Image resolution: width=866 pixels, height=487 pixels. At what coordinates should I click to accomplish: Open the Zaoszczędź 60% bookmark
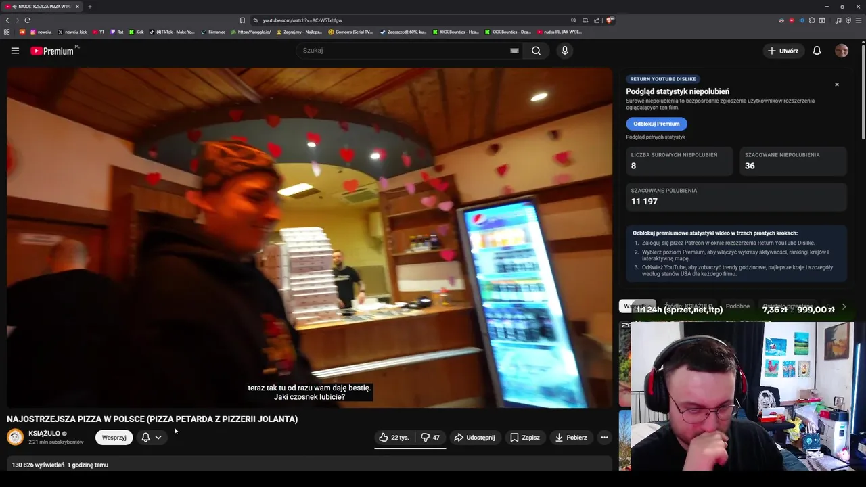coord(403,32)
